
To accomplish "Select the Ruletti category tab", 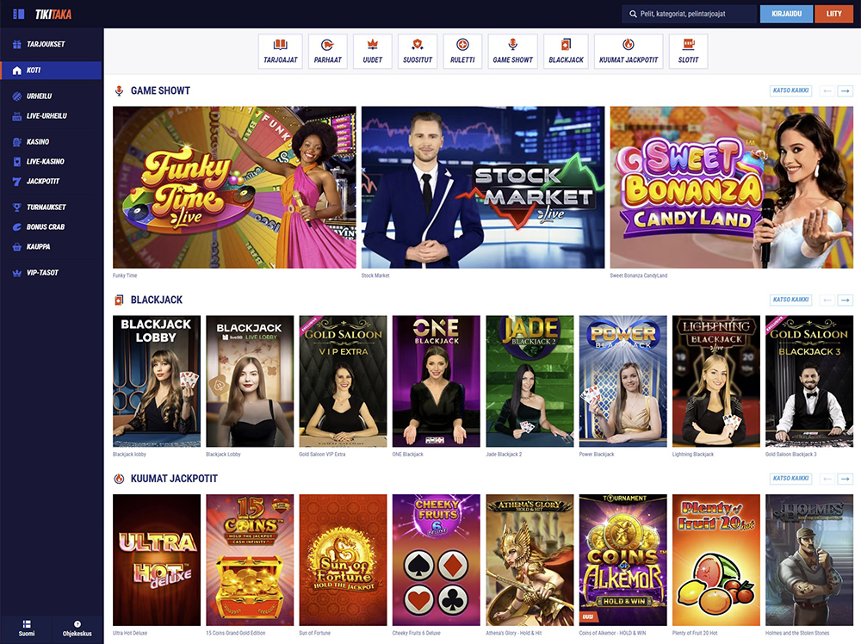I will pyautogui.click(x=462, y=51).
